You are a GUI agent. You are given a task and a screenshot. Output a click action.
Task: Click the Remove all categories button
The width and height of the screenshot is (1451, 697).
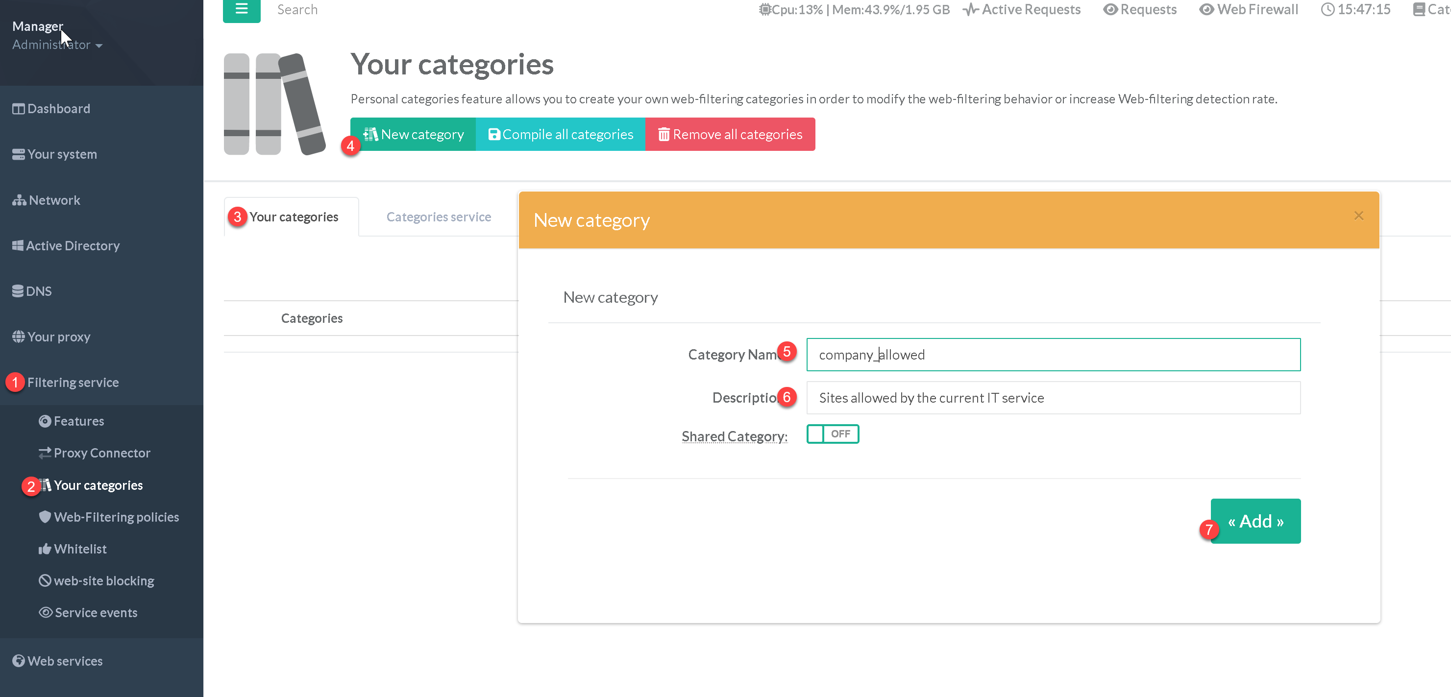click(730, 135)
